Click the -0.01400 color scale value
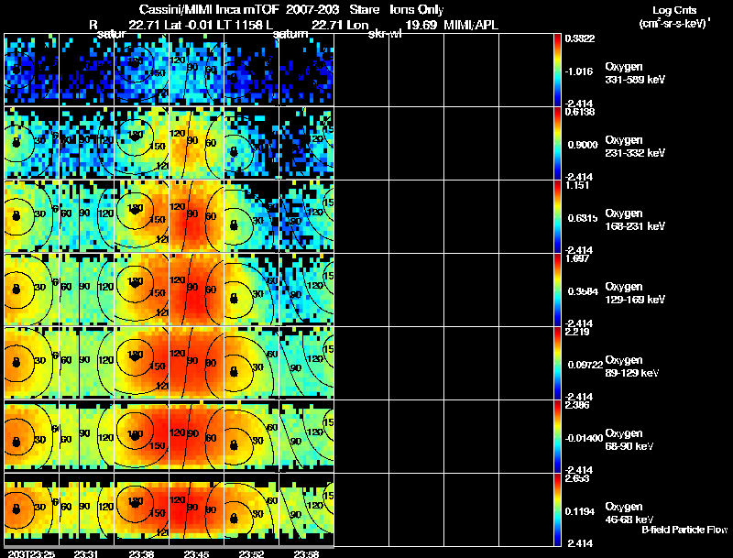Viewport: 733px width, 558px height. pyautogui.click(x=584, y=438)
